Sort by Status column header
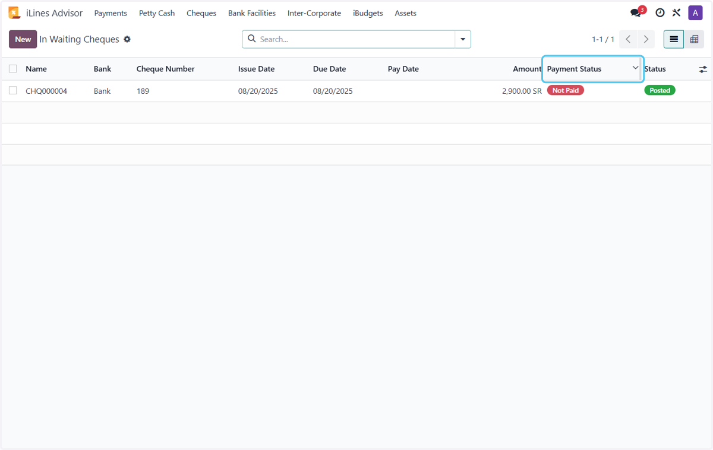 655,69
